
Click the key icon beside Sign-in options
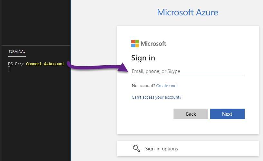136,148
